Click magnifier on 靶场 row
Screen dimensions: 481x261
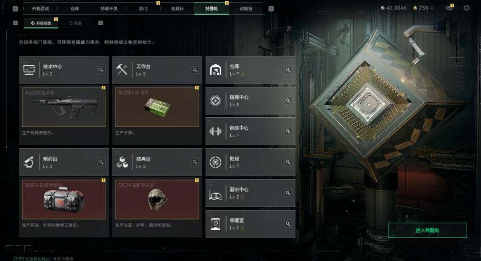[288, 162]
